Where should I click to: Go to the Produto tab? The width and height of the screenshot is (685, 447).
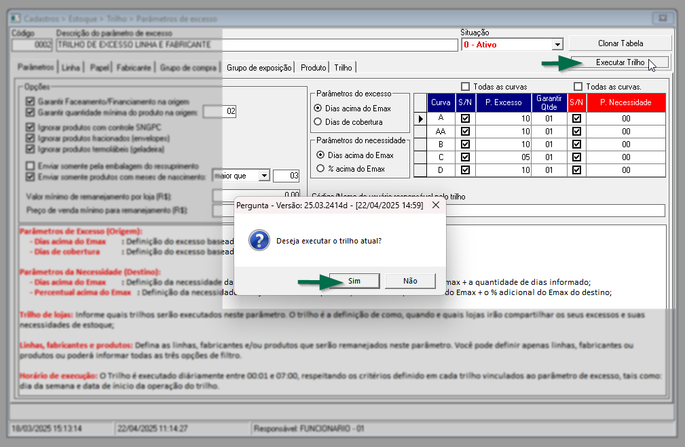[313, 68]
